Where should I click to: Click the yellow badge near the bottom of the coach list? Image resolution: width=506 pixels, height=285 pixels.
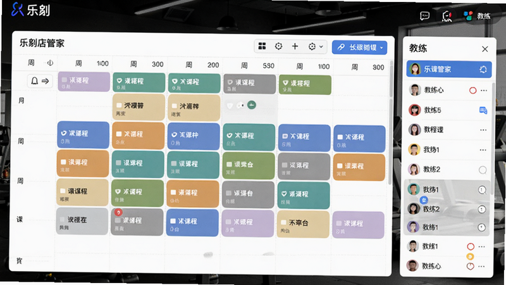click(x=470, y=256)
